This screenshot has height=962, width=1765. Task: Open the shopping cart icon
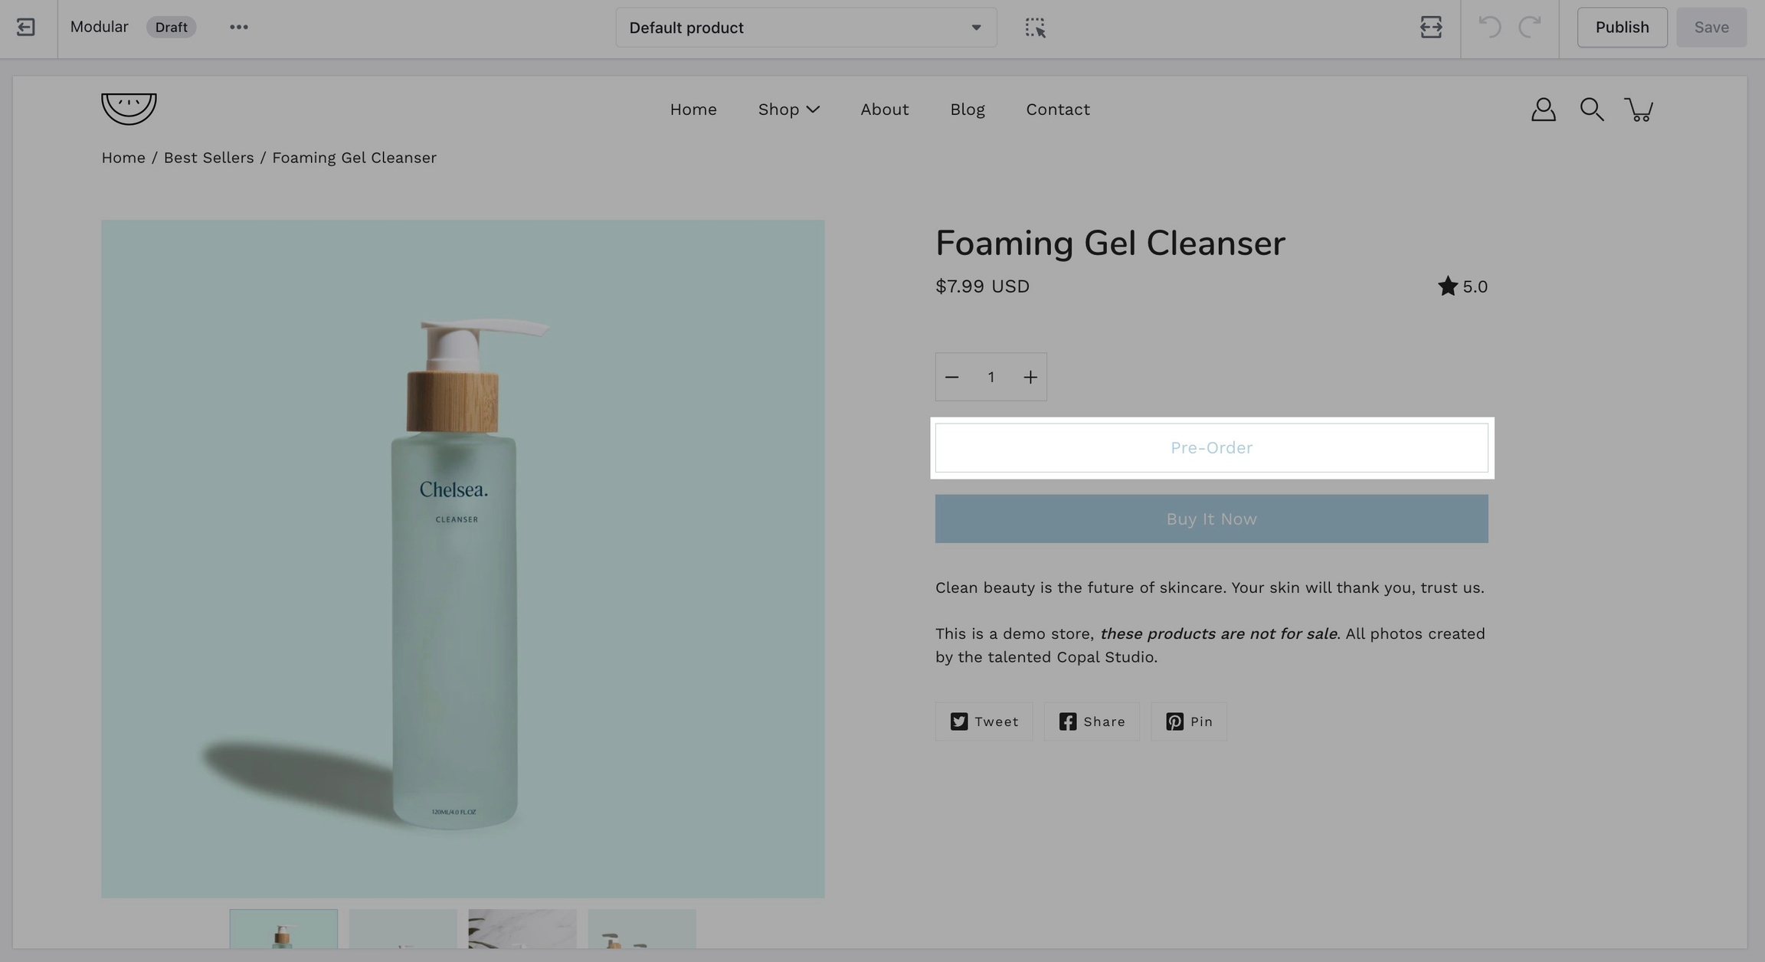click(1639, 110)
